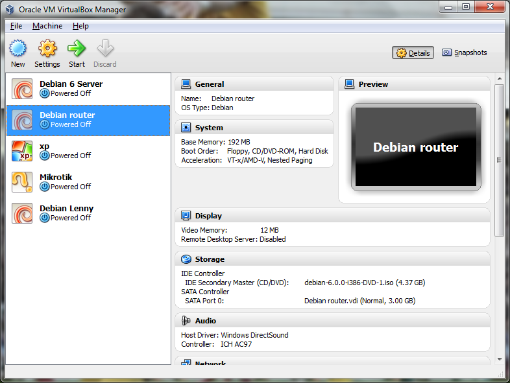510x383 pixels.
Task: Click the Audio section speaker icon
Action: 186,321
